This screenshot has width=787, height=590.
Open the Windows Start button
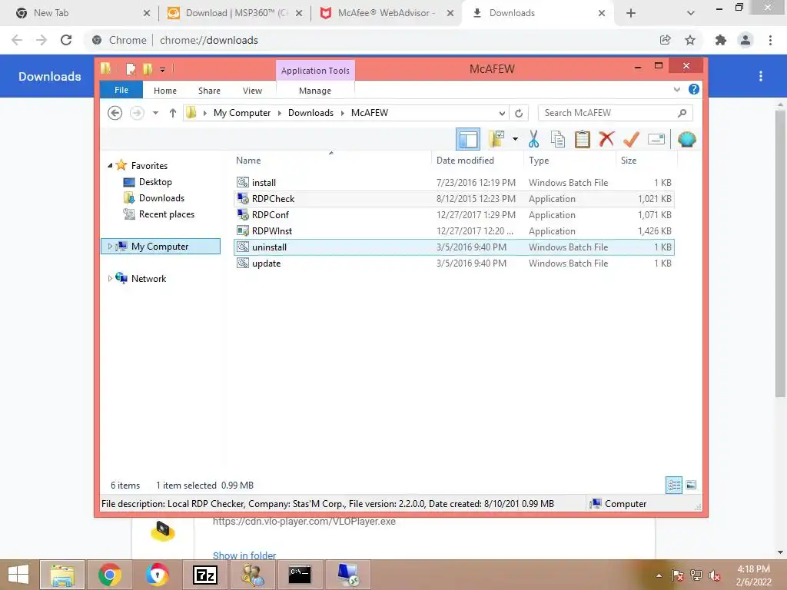click(x=18, y=575)
